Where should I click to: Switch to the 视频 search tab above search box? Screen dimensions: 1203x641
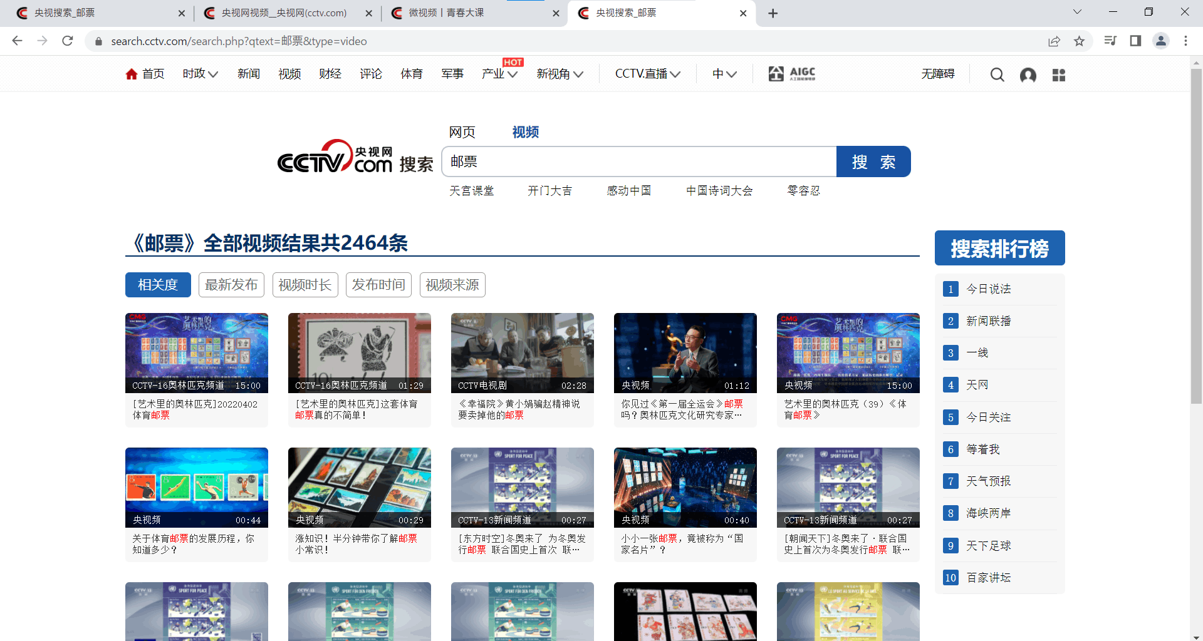tap(526, 132)
